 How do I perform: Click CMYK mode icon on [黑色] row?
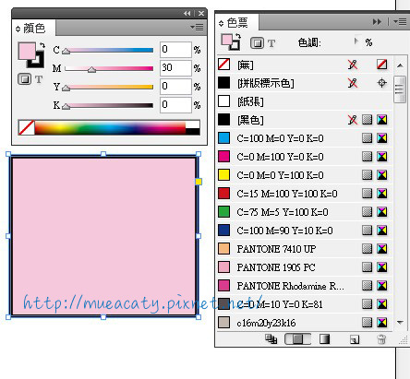pos(382,120)
